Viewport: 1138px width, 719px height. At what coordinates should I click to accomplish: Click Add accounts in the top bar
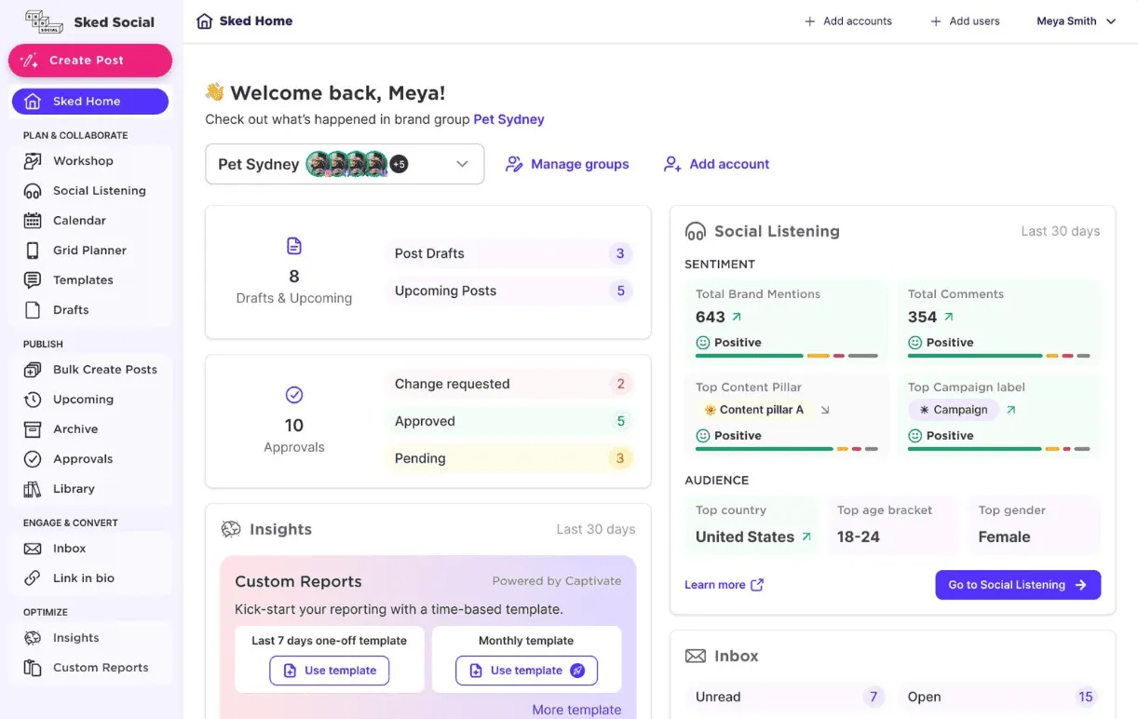848,21
